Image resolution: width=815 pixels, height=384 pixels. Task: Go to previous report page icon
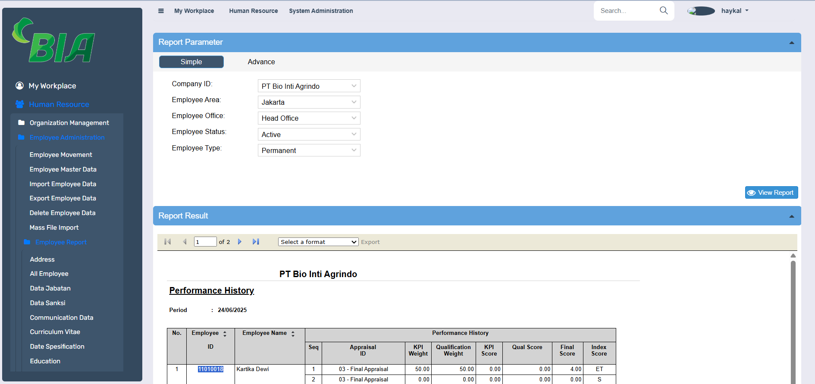185,242
